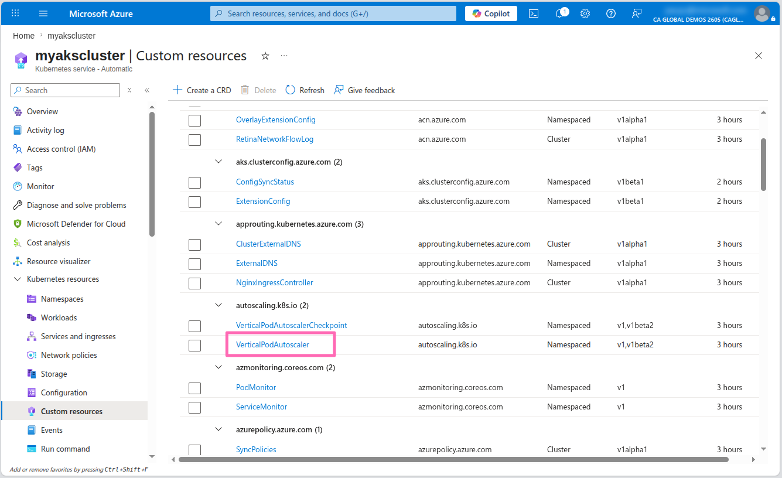Click the vertical scrollbar of the resource list

763,164
